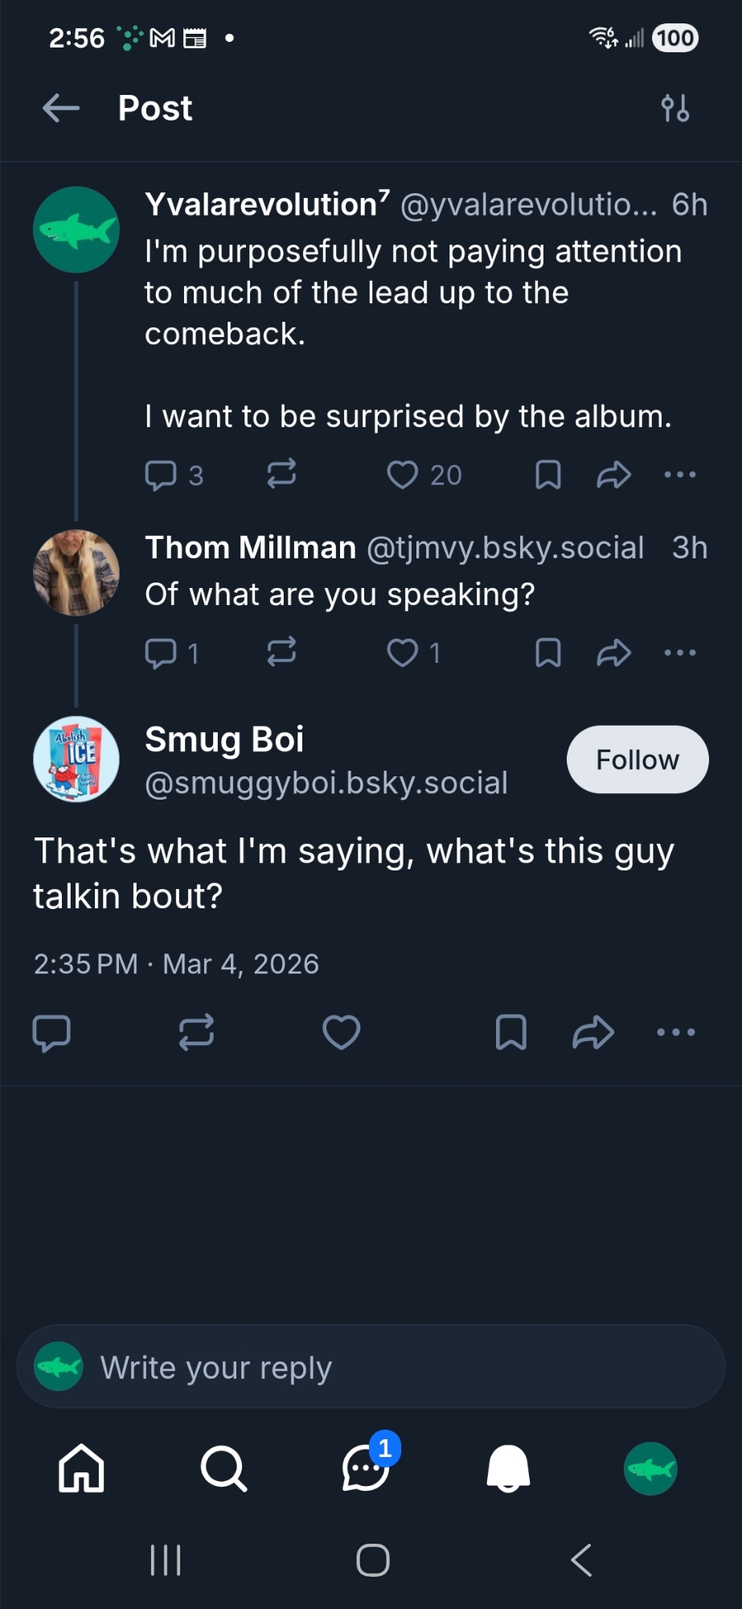Viewport: 742px width, 1609px height.
Task: Like Yvalarevolution's post with 20 likes
Action: [x=403, y=475]
